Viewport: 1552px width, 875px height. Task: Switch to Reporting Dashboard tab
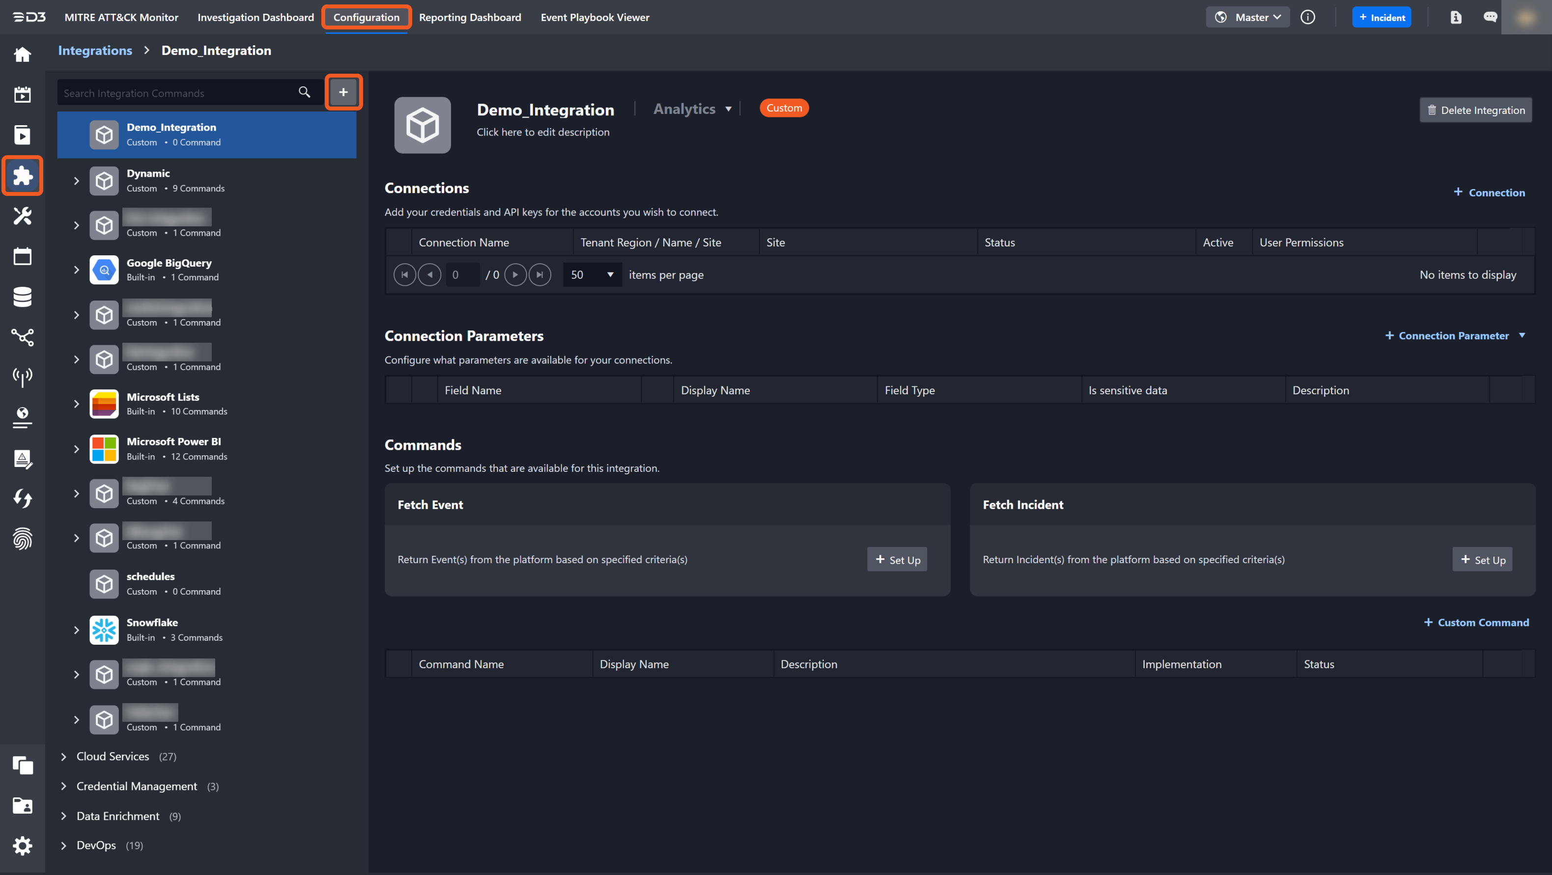pyautogui.click(x=470, y=17)
